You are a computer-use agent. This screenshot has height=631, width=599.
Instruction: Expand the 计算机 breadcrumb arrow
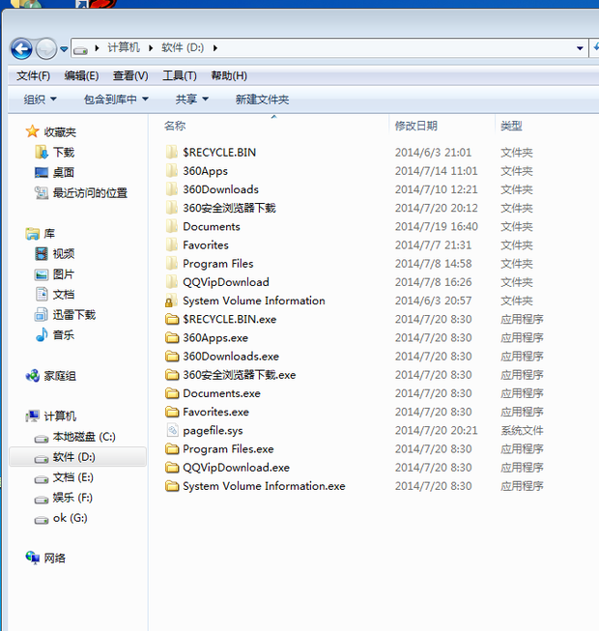tap(151, 48)
